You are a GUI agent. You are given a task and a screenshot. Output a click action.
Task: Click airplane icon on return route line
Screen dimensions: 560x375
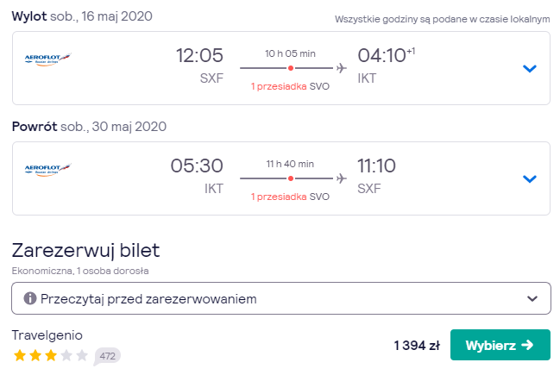342,178
